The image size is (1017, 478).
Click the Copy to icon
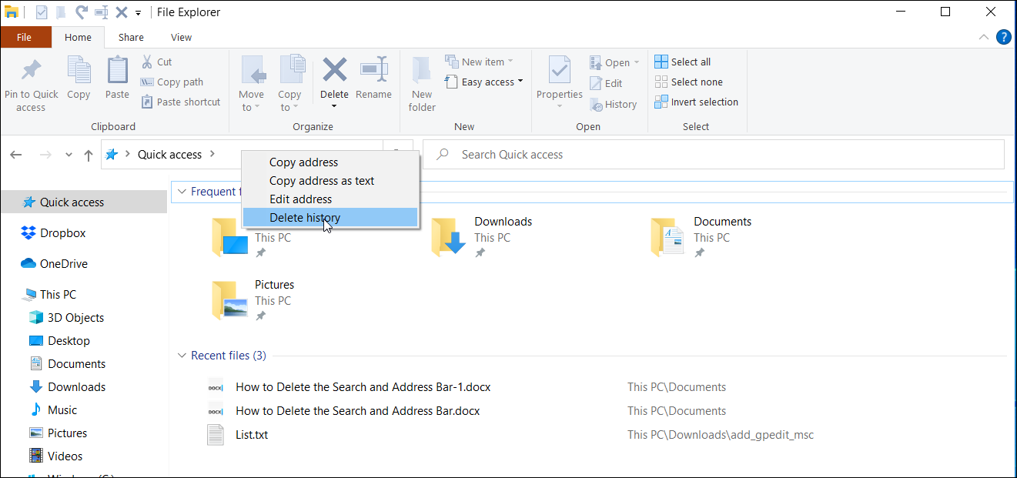(291, 70)
